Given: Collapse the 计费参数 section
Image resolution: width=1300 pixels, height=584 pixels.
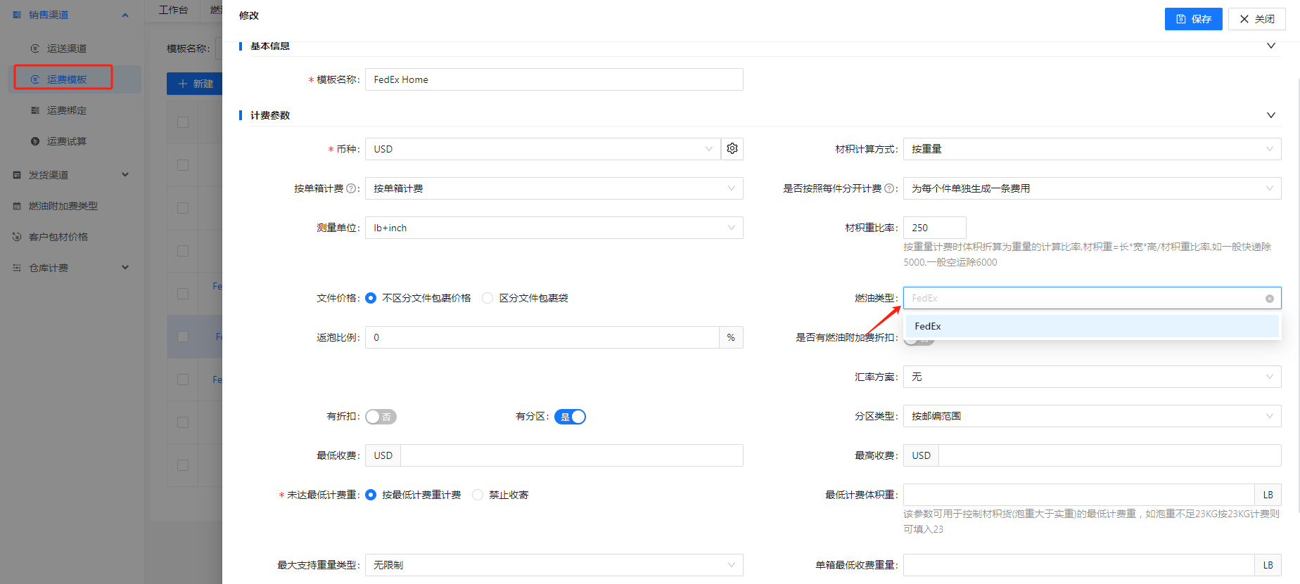Looking at the screenshot, I should 1271,115.
